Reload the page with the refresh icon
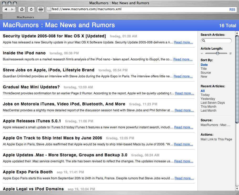The height and width of the screenshot is (195, 239). coord(31,9)
